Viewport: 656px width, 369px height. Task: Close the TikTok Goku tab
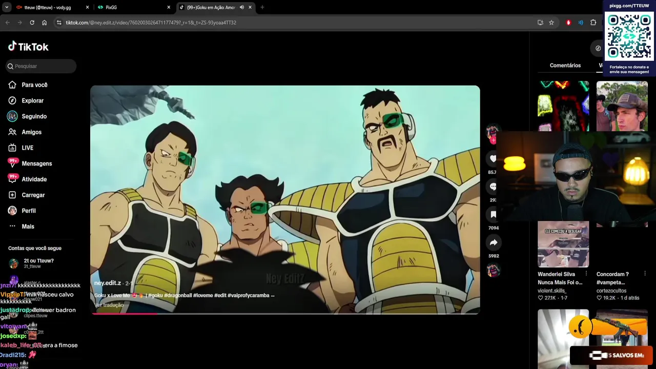250,7
